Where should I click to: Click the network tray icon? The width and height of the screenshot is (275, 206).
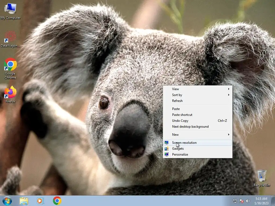coord(235,201)
